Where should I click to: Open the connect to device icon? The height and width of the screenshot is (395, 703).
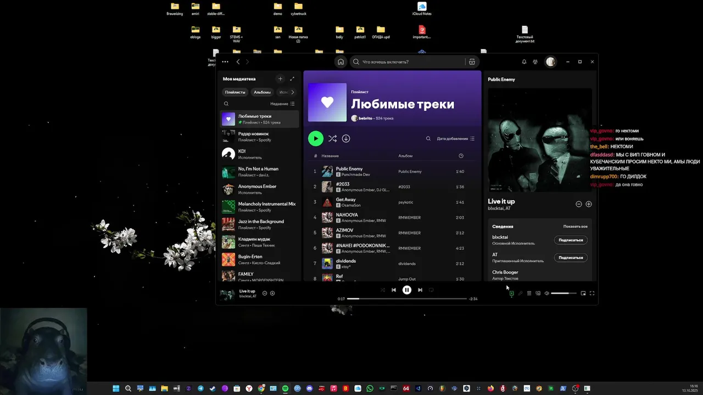coord(538,294)
